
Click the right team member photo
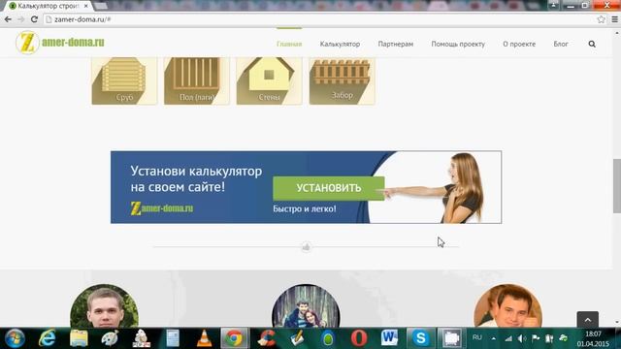click(508, 306)
